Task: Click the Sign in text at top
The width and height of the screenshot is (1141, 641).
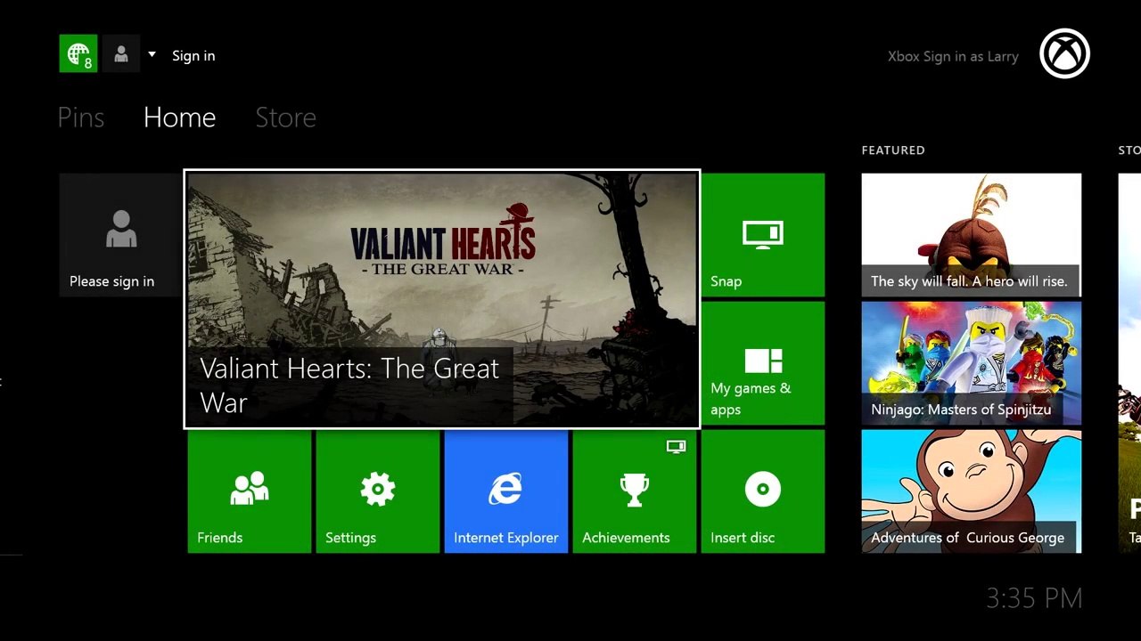Action: tap(193, 55)
